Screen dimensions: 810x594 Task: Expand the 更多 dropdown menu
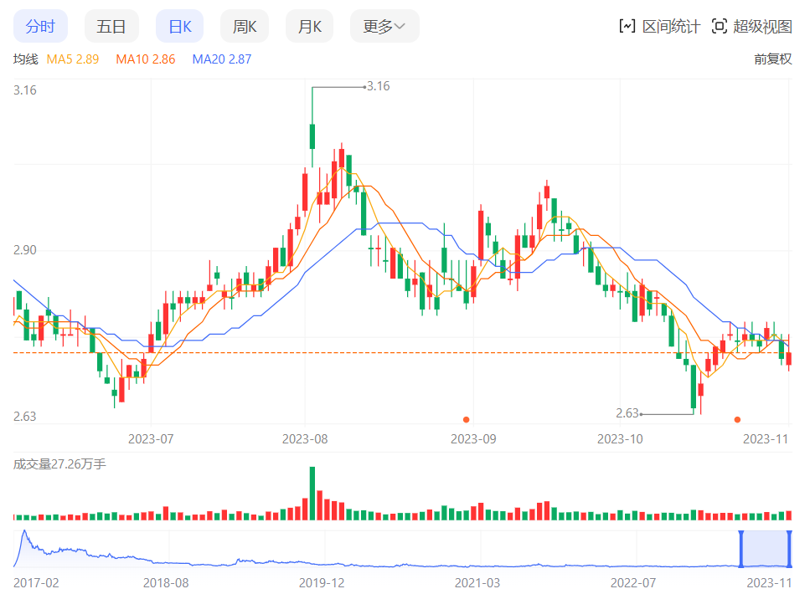pyautogui.click(x=384, y=27)
